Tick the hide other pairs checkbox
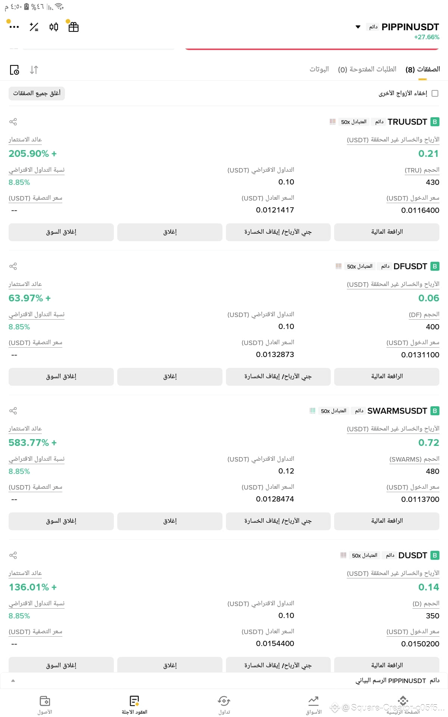Viewport: 448px width, 717px height. pyautogui.click(x=435, y=93)
